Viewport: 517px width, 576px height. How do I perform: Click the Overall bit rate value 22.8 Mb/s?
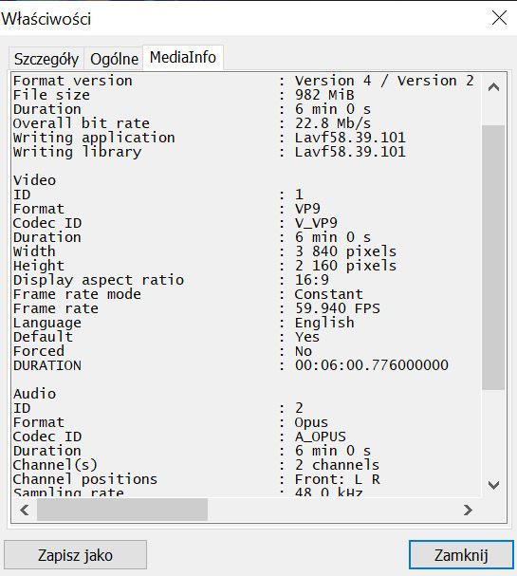coord(333,123)
